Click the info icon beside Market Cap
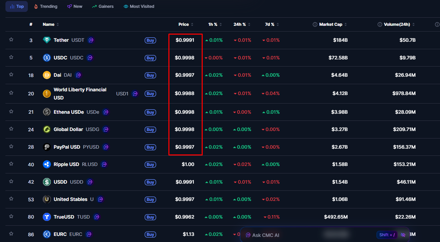The height and width of the screenshot is (242, 440). (315, 24)
